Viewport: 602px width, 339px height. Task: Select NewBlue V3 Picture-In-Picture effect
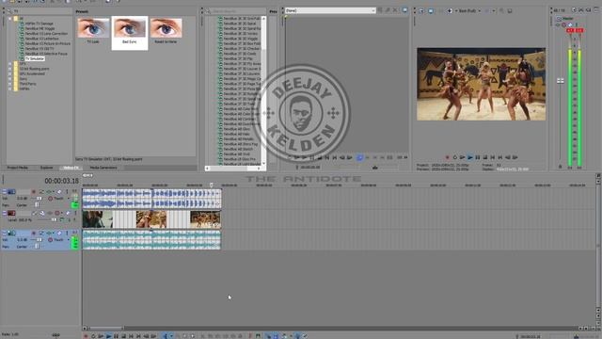(x=48, y=43)
